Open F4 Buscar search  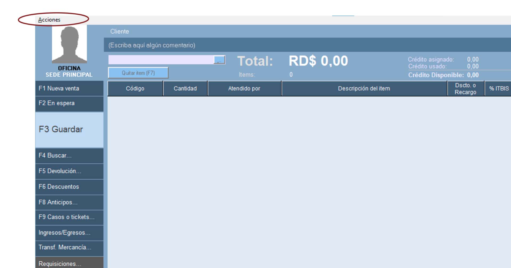(69, 155)
